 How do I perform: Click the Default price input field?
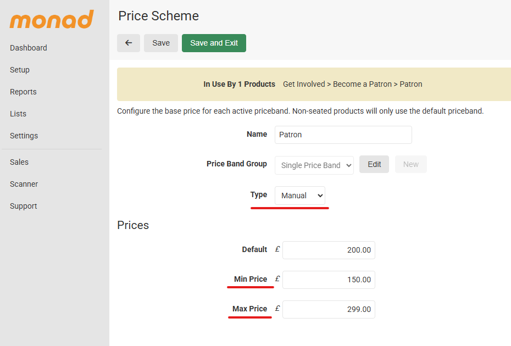[x=329, y=250]
